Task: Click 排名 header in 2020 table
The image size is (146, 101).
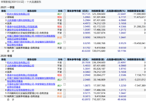Action: tap(4, 59)
